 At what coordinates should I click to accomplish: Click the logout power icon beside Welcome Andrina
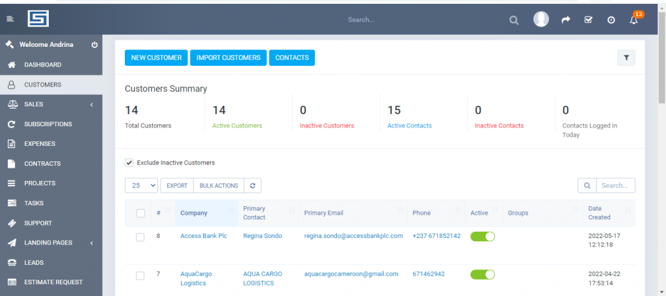94,45
